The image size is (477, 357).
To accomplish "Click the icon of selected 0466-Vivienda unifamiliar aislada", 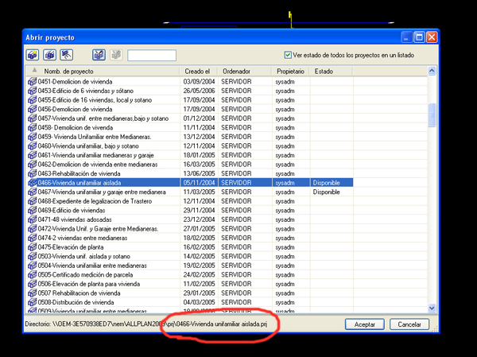I will point(33,183).
